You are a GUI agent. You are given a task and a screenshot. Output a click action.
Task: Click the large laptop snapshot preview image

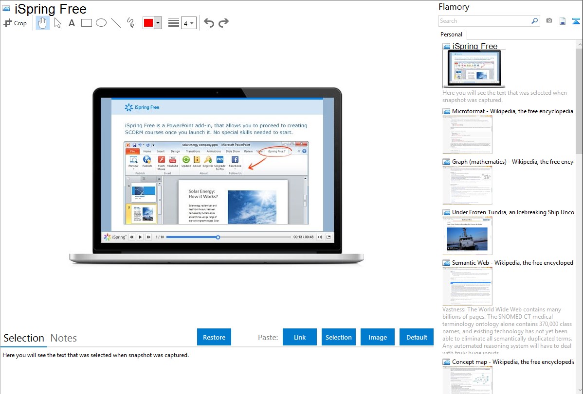tap(217, 175)
